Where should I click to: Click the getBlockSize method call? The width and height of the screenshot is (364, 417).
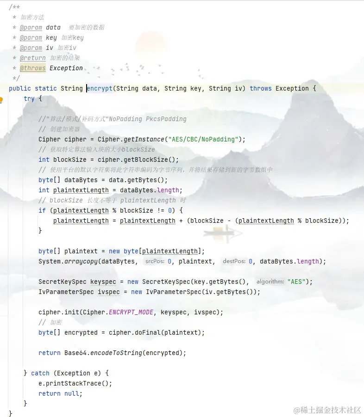pyautogui.click(x=146, y=159)
